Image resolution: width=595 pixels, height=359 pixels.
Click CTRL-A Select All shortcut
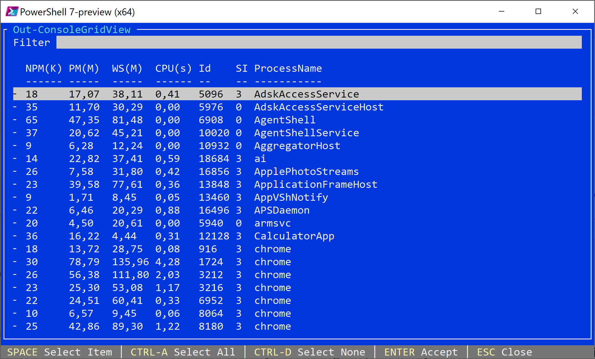pyautogui.click(x=183, y=352)
